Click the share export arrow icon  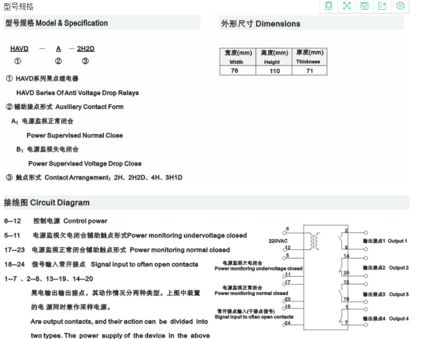382,5
